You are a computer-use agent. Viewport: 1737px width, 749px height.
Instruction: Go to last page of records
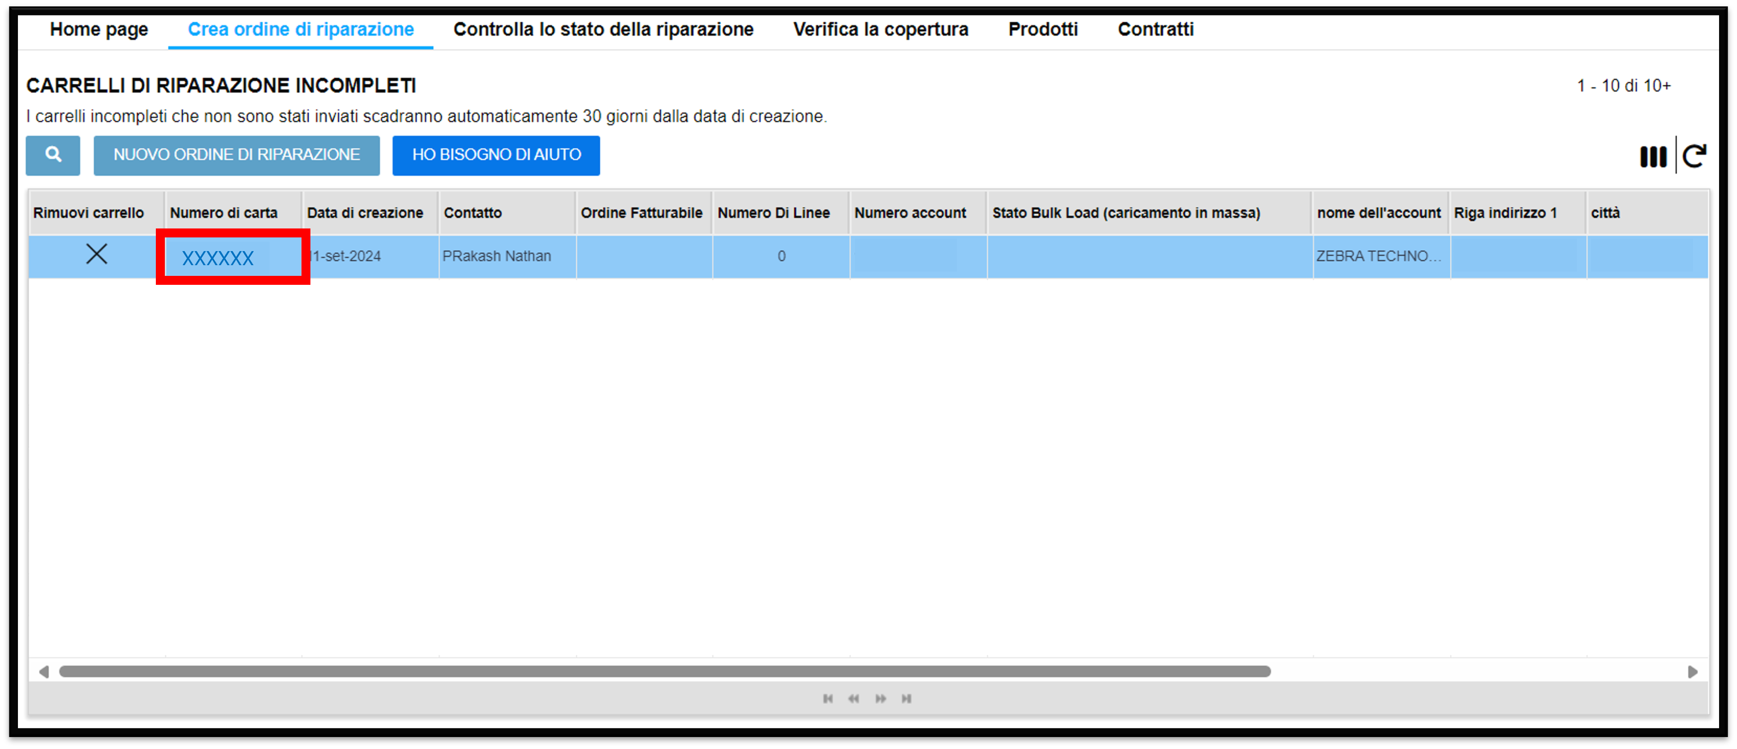pyautogui.click(x=907, y=699)
